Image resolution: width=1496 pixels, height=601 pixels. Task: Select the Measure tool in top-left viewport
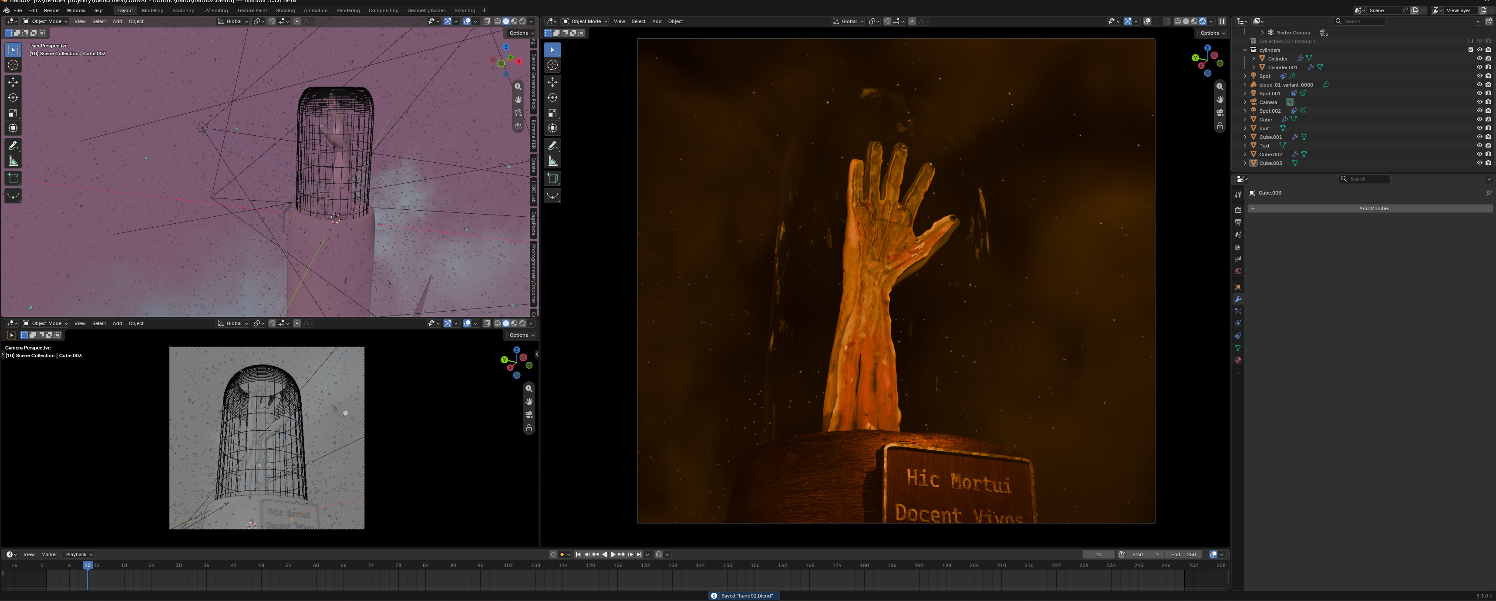click(x=13, y=161)
